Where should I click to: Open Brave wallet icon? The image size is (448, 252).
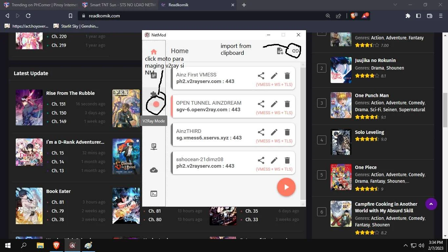tap(430, 16)
